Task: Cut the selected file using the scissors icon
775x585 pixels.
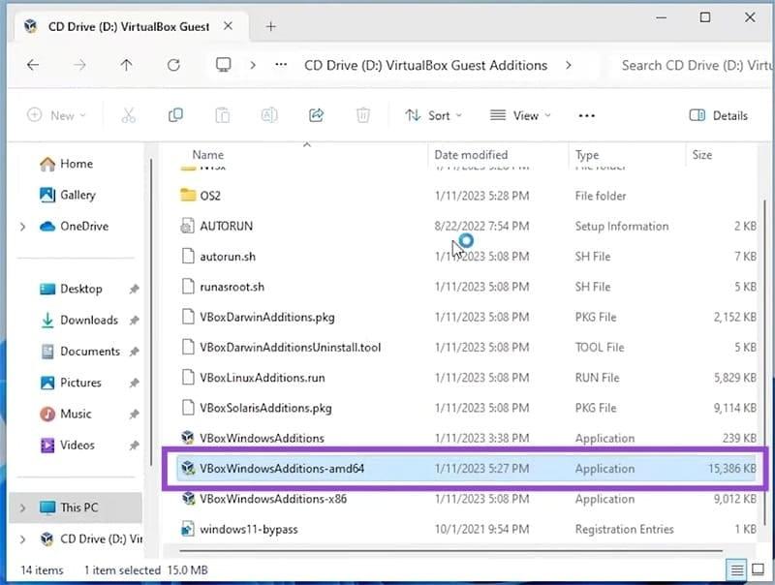Action: (x=129, y=115)
